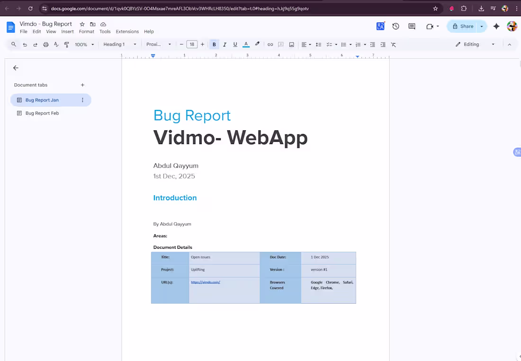This screenshot has height=361, width=521.
Task: Open the Insert link tool
Action: click(270, 44)
